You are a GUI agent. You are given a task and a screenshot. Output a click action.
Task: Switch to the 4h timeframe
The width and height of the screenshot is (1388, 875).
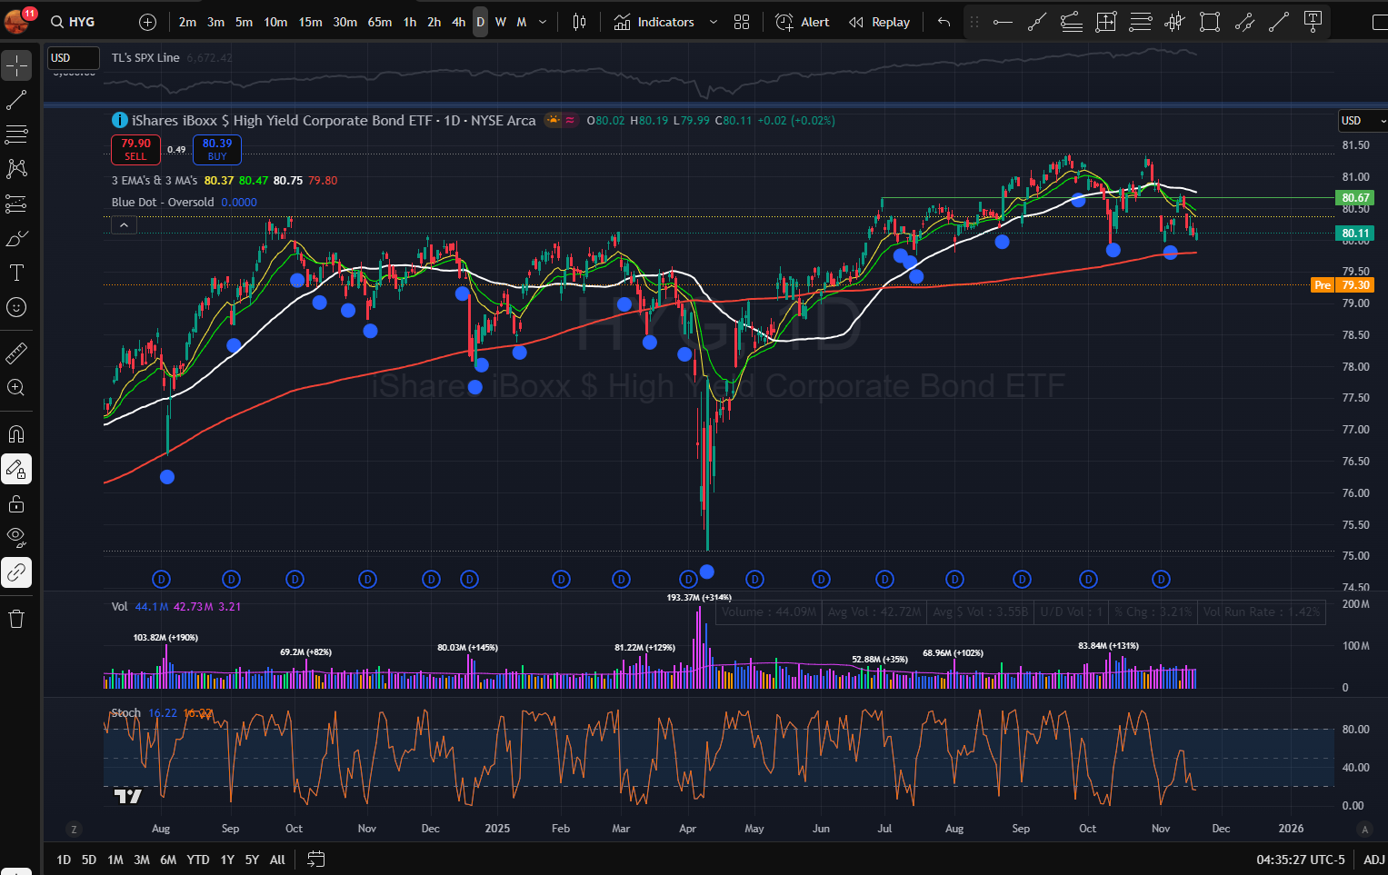coord(458,22)
